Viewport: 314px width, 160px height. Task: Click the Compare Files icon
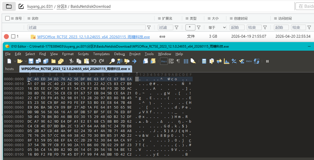coord(211,61)
